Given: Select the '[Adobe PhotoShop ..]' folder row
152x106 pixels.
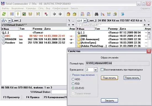Looking at the screenshot, I should 112,46.
